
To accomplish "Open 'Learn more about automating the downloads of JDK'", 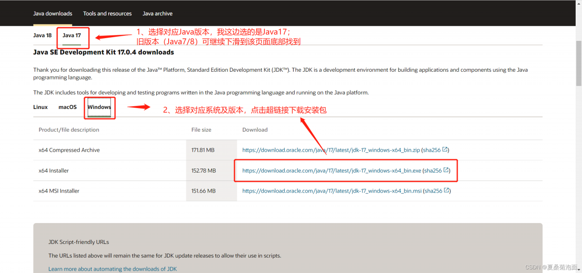I will tap(113, 269).
